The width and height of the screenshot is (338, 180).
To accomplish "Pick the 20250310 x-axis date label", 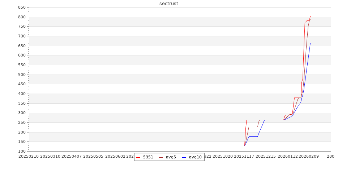I will [50, 156].
